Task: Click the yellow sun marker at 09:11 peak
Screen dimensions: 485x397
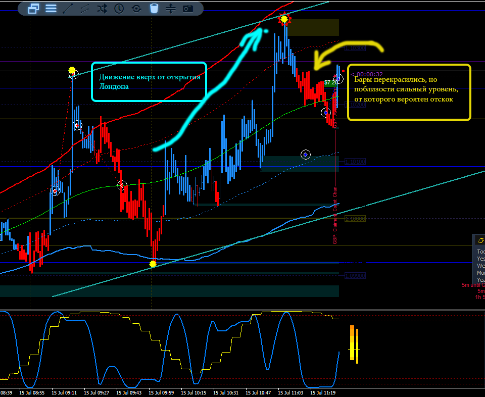Action: [72, 71]
